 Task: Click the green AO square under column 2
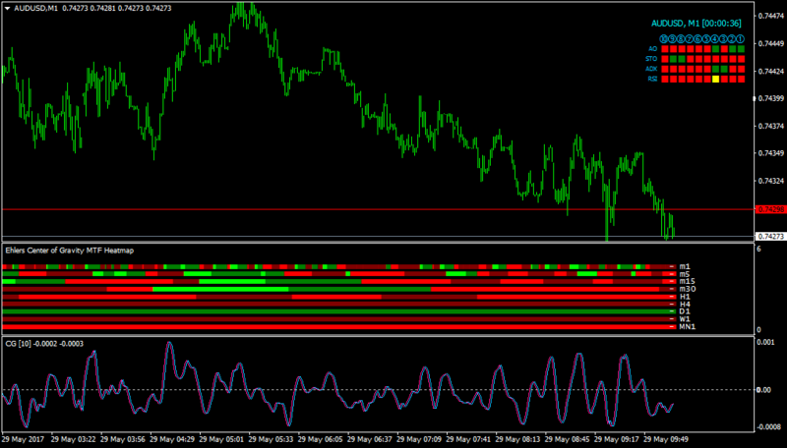click(x=733, y=48)
